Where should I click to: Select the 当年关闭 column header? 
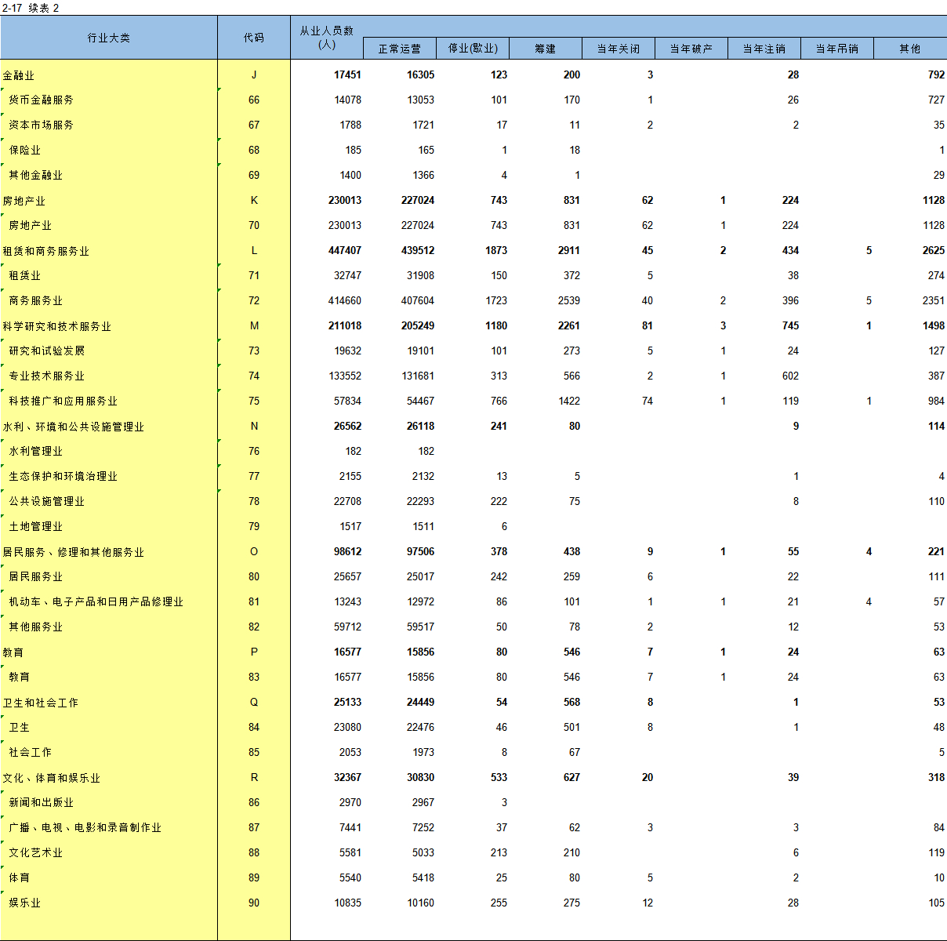click(x=619, y=49)
